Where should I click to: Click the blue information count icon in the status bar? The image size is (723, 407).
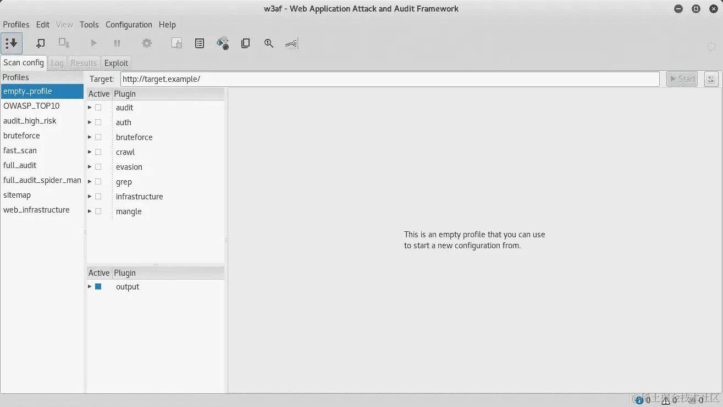[639, 400]
